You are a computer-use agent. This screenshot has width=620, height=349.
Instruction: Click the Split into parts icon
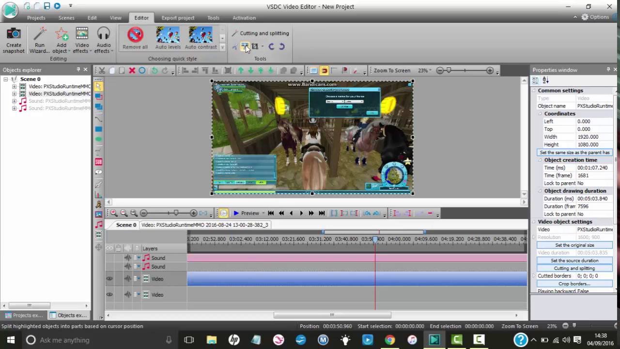click(245, 47)
